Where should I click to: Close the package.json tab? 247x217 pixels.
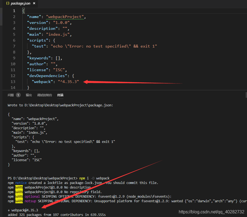pos(34,3)
